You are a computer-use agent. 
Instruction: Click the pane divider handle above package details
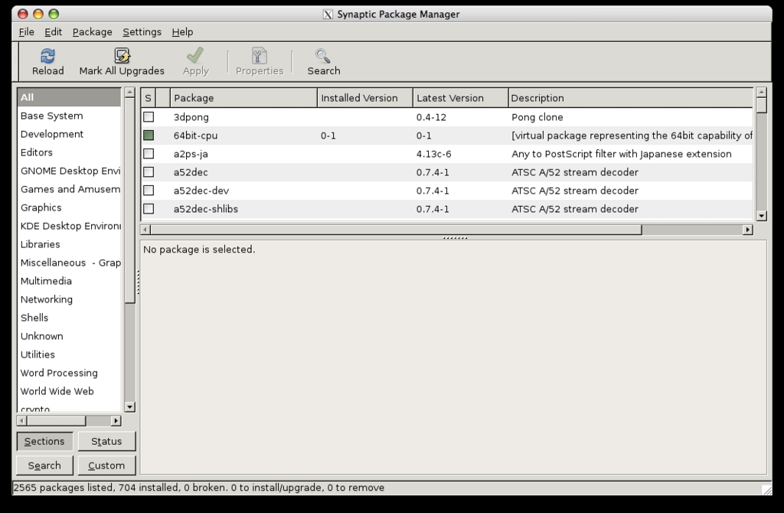tap(455, 238)
